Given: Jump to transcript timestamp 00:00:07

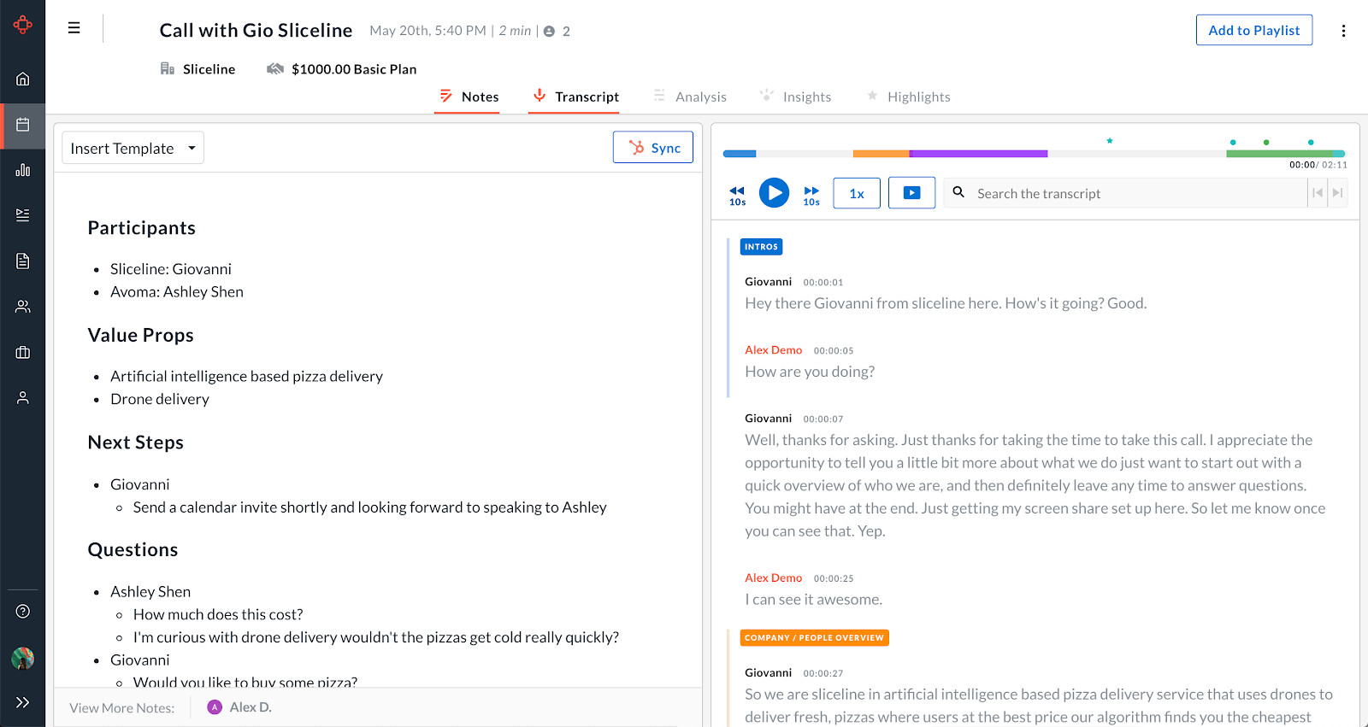Looking at the screenshot, I should coord(823,419).
